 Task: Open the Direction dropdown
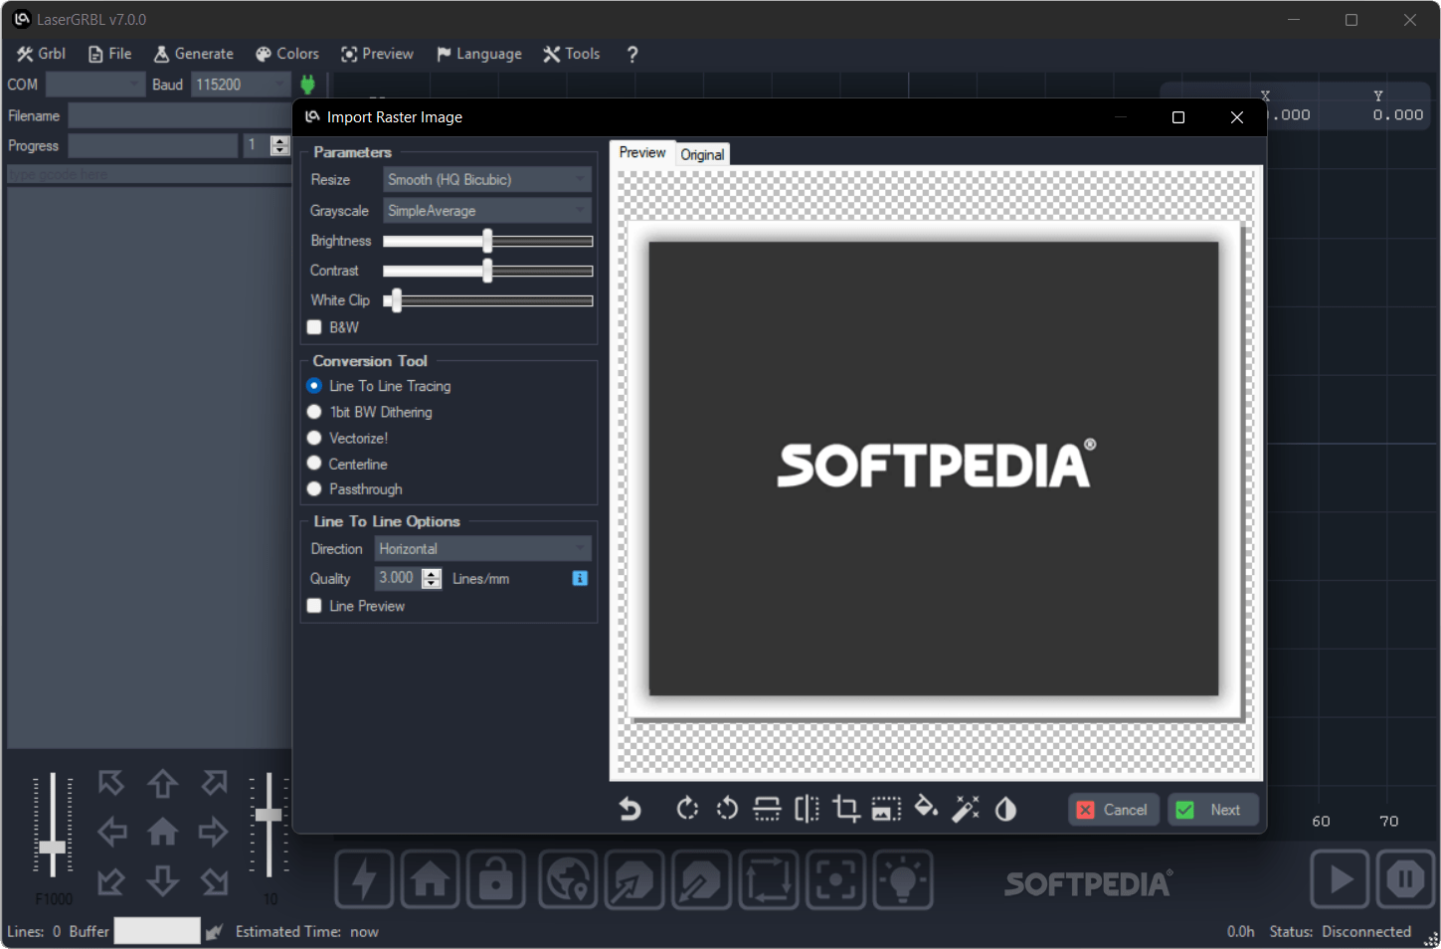tap(482, 548)
